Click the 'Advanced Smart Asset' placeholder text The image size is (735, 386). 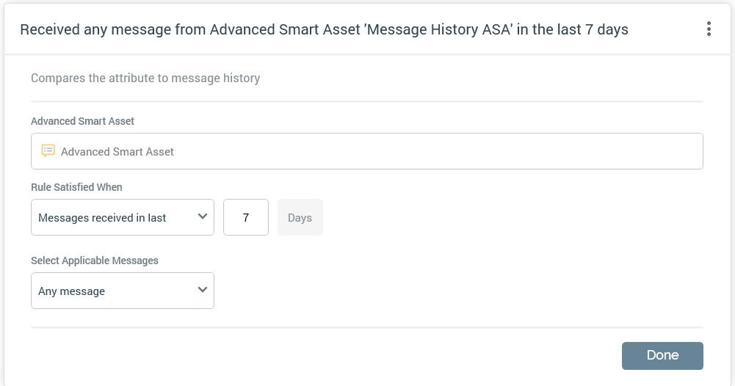(117, 152)
